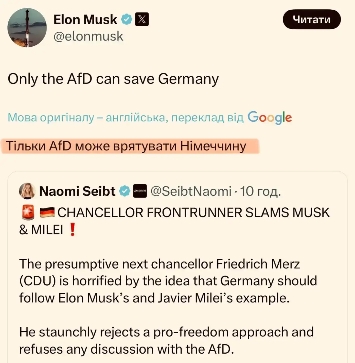Open the Elon Musk display name link

85,20
